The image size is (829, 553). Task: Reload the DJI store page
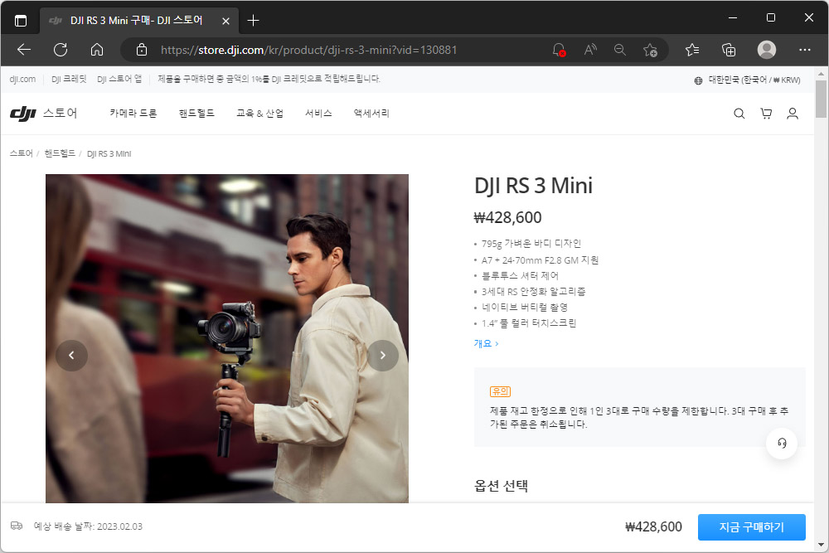tap(61, 50)
